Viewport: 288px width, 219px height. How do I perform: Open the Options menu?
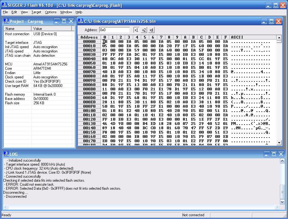click(51, 12)
